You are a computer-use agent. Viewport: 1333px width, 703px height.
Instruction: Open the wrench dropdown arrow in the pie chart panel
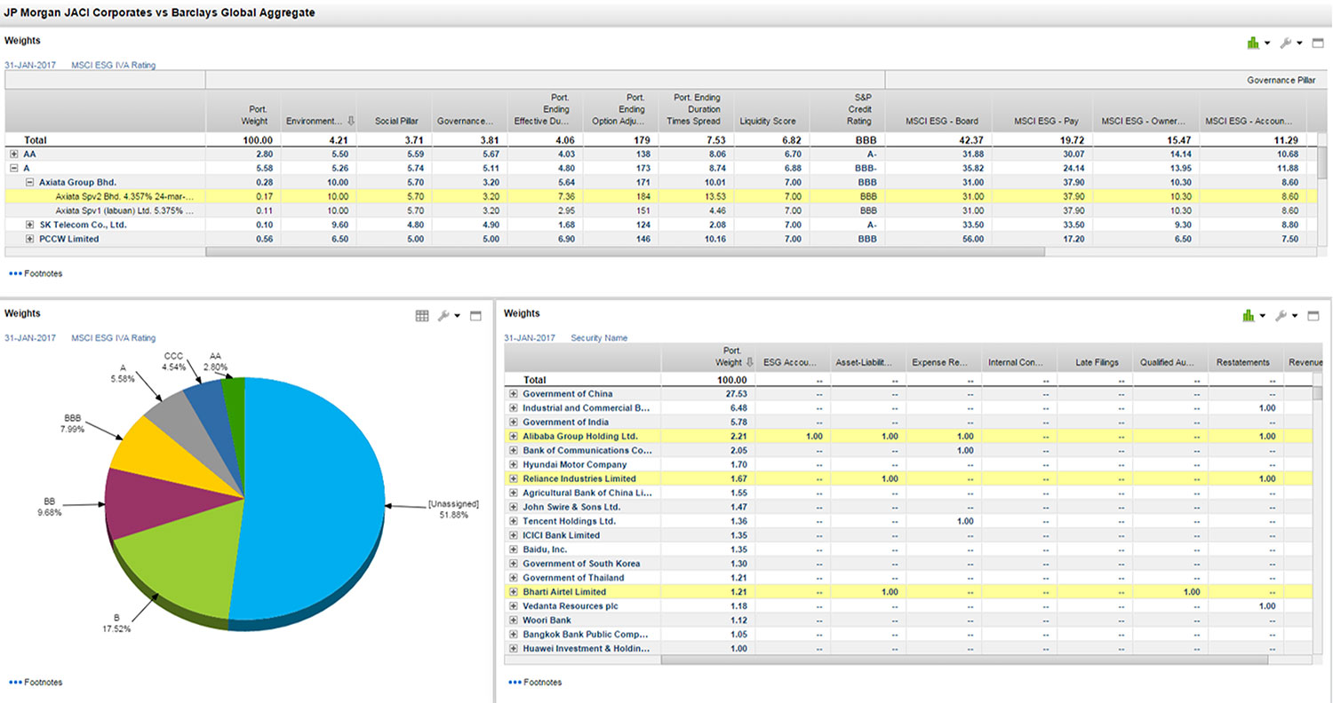coord(457,316)
